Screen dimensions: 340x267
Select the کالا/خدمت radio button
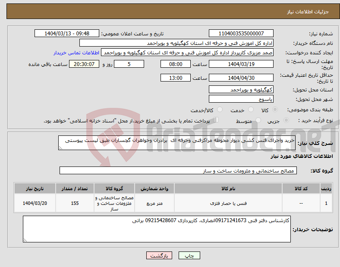point(220,110)
